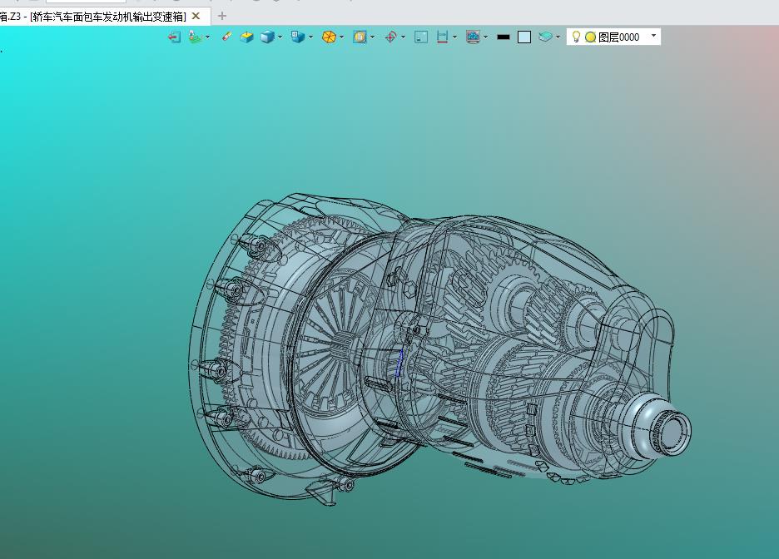779x559 pixels.
Task: Expand the blue shaded cube dropdown arrow
Action: point(280,37)
